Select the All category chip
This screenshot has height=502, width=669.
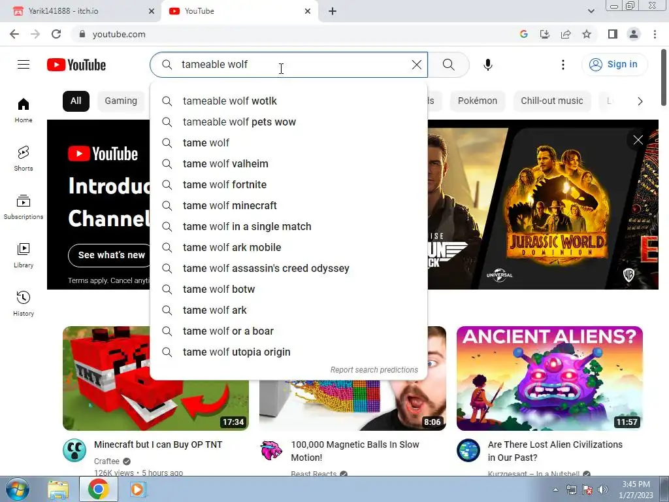76,101
